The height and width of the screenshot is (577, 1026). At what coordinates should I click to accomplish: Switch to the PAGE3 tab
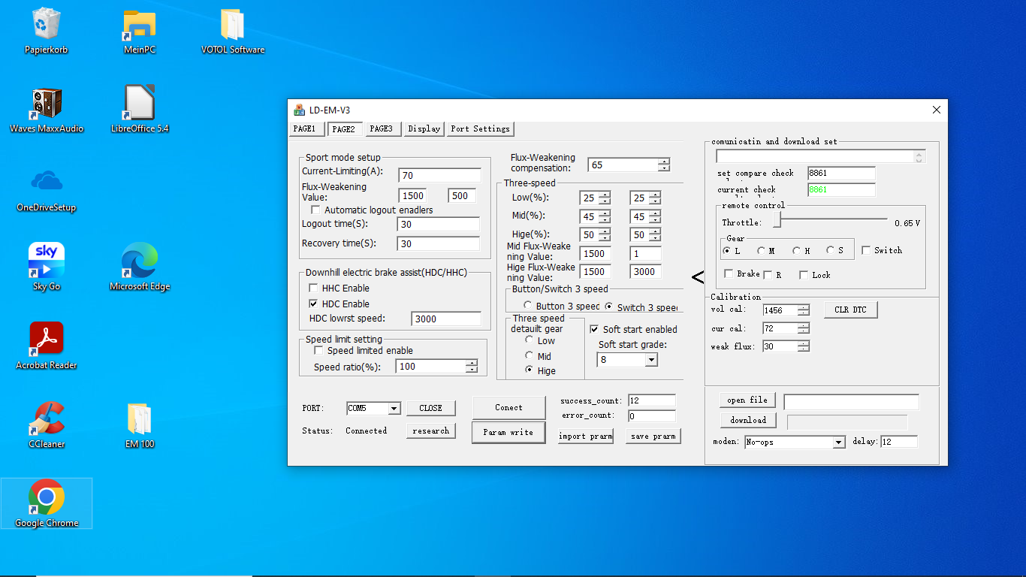[382, 129]
